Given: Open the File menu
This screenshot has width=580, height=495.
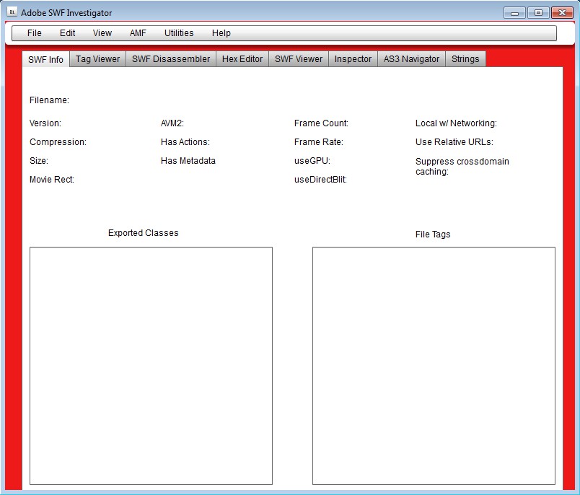Looking at the screenshot, I should coord(35,33).
